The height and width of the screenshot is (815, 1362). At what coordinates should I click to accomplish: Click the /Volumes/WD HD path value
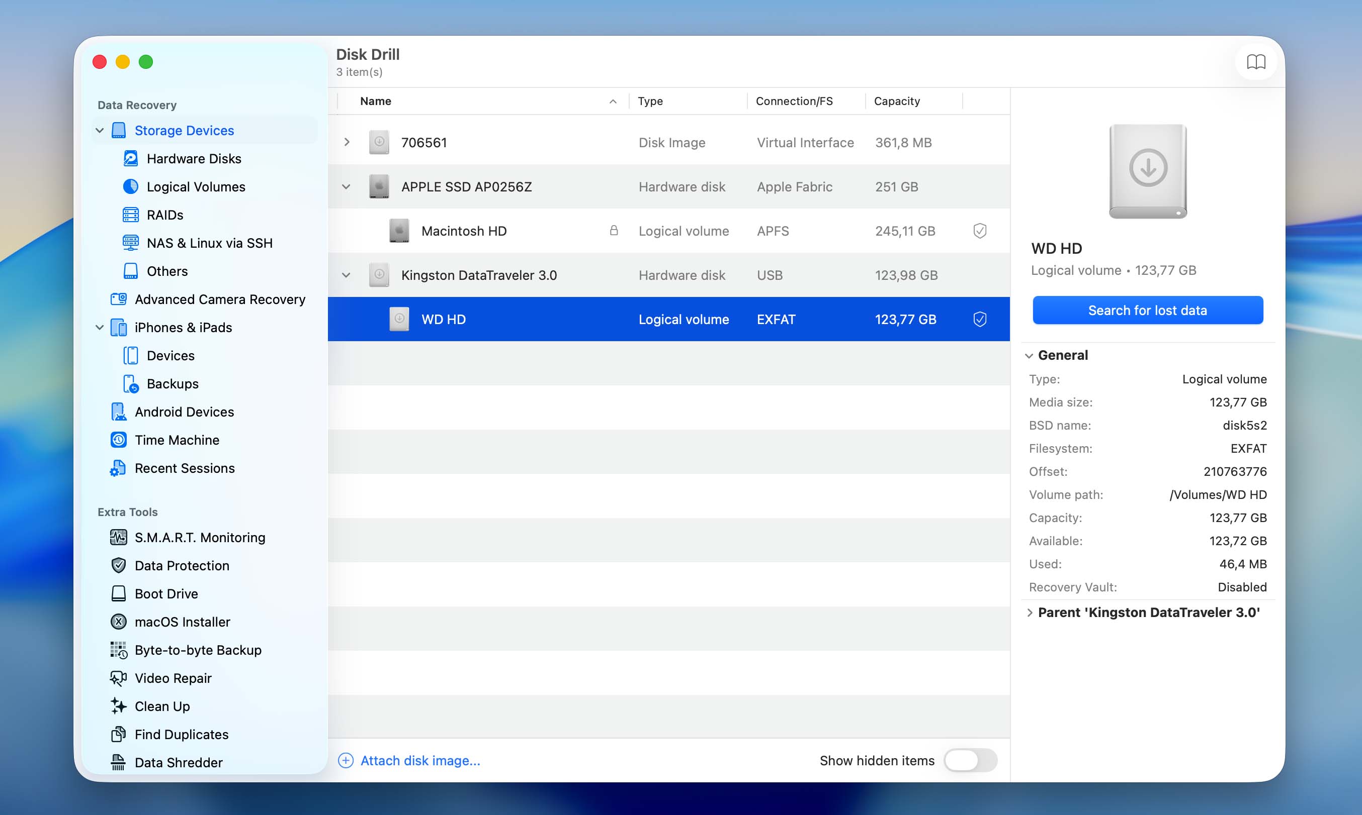tap(1218, 494)
